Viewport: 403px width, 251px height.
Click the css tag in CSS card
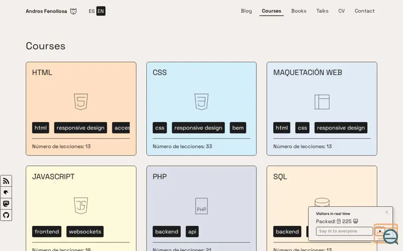[160, 128]
